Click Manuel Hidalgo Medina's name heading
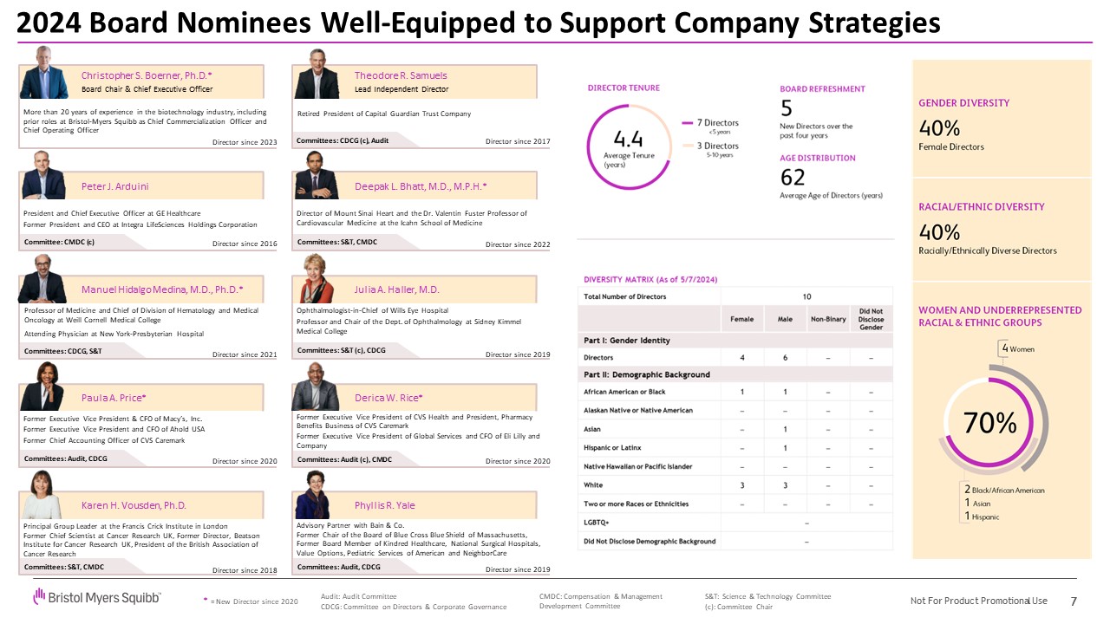 [162, 289]
